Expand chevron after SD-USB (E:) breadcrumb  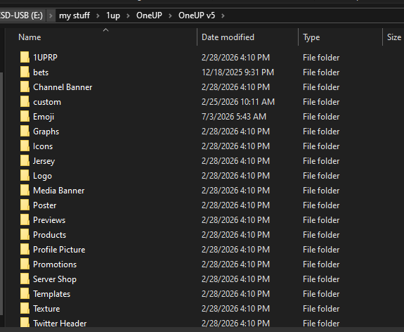pyautogui.click(x=51, y=15)
